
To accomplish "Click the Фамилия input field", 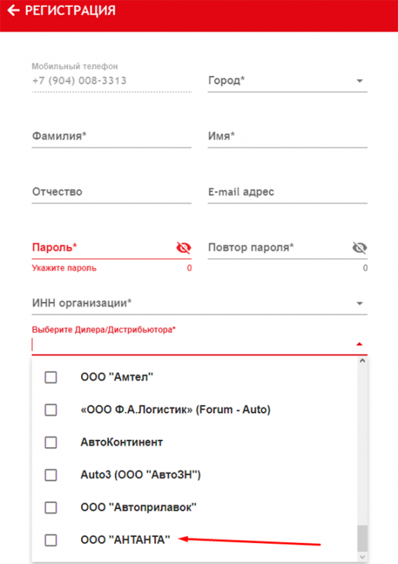I will [x=111, y=137].
